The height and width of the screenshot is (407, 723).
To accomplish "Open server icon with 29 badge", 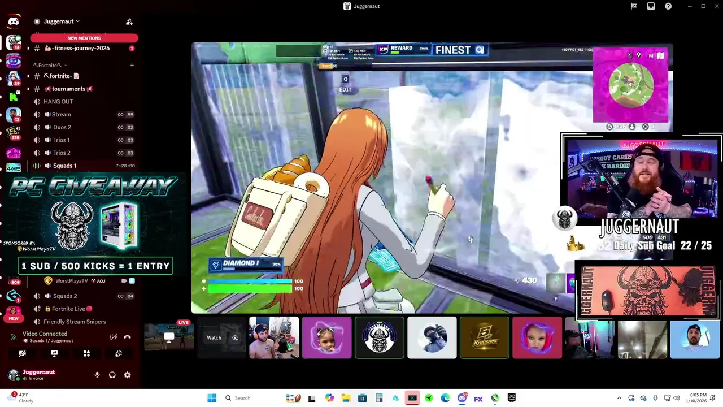I will tap(14, 78).
